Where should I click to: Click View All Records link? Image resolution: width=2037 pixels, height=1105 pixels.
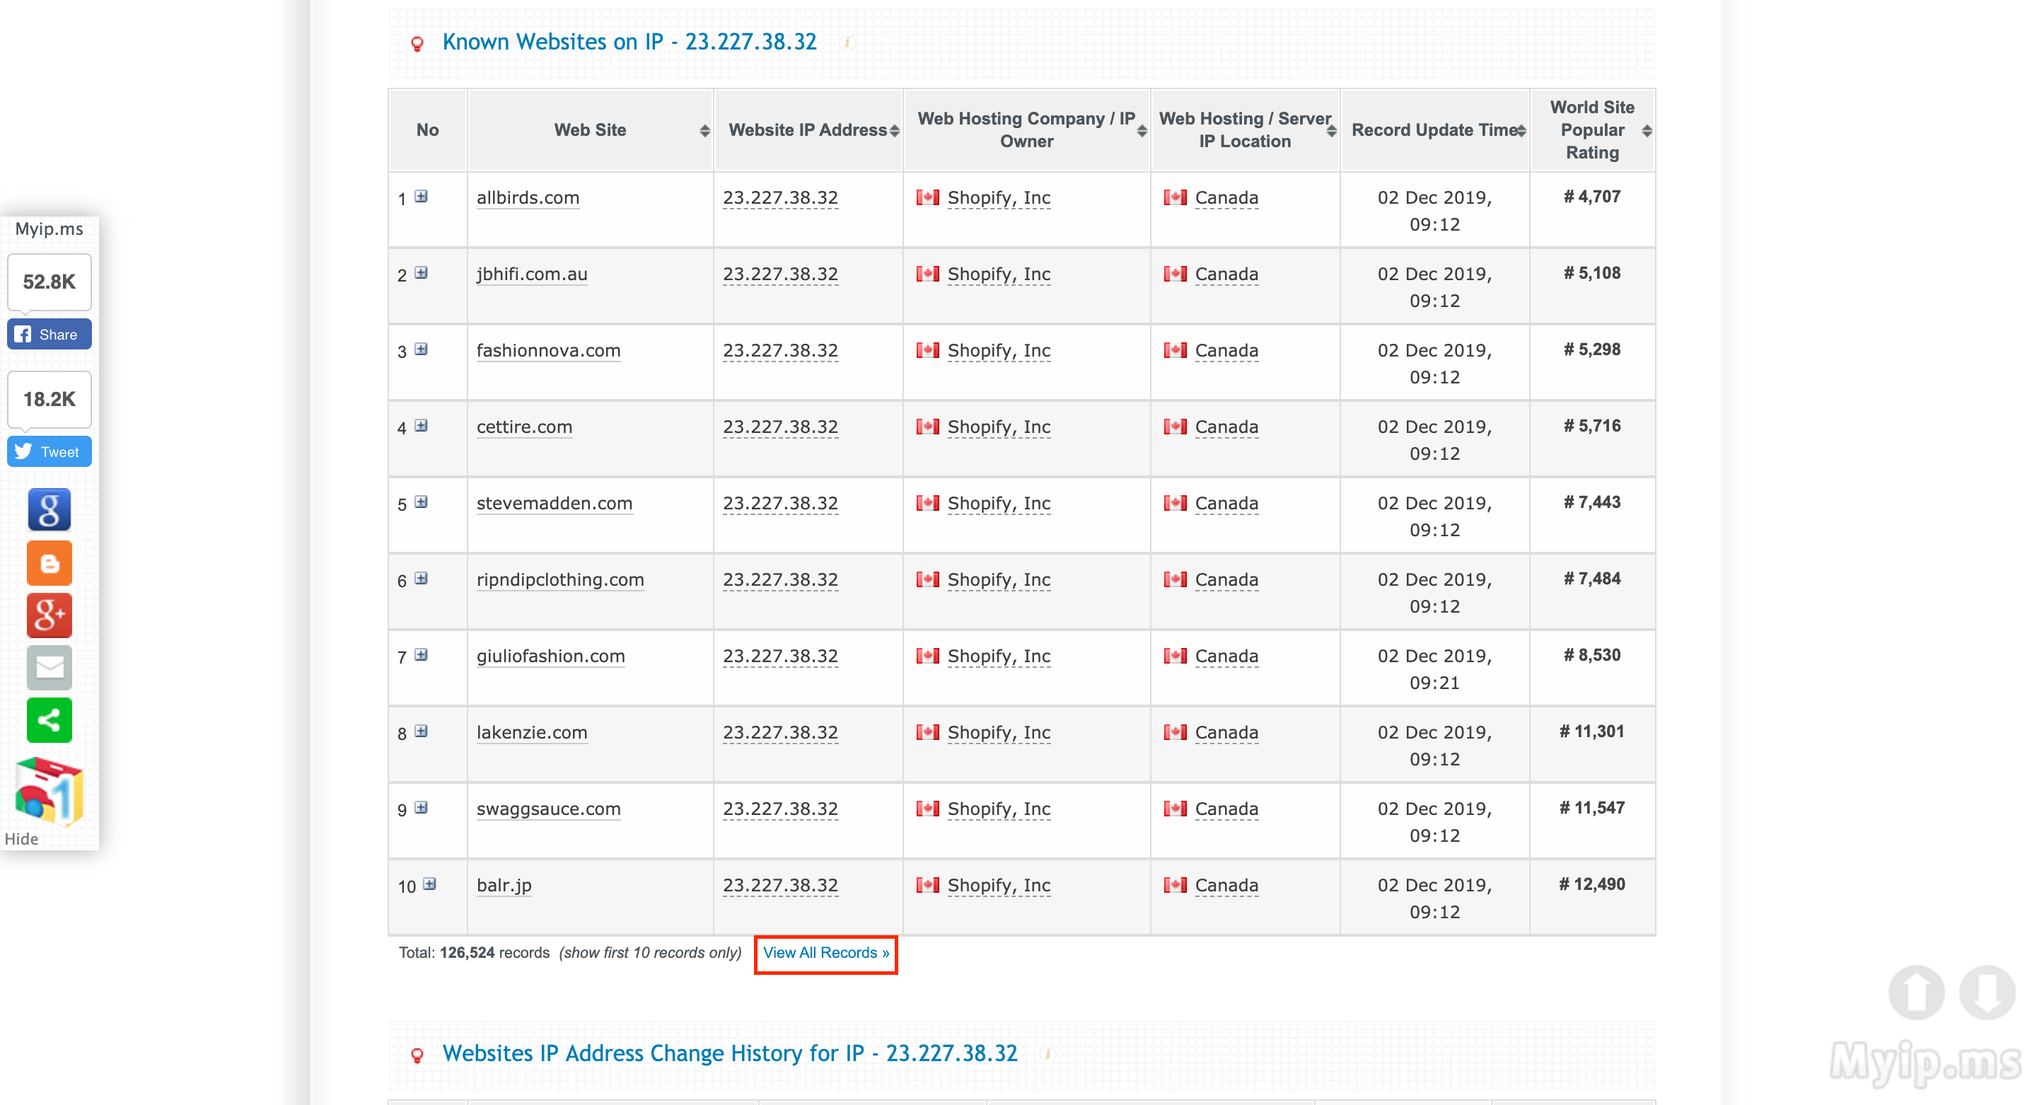click(825, 953)
